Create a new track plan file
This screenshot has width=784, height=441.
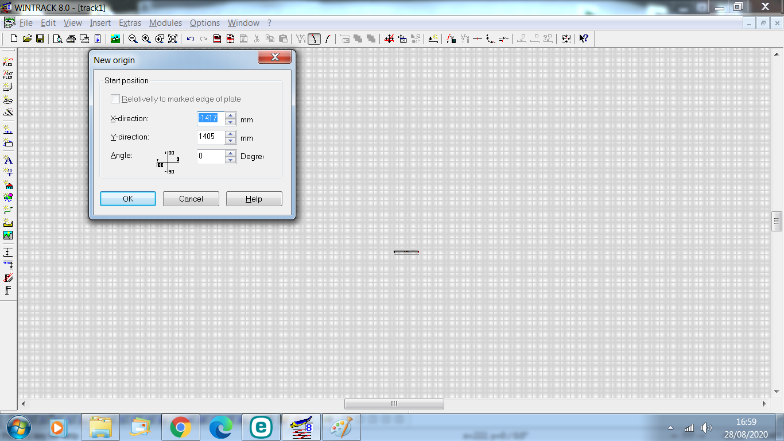click(14, 39)
